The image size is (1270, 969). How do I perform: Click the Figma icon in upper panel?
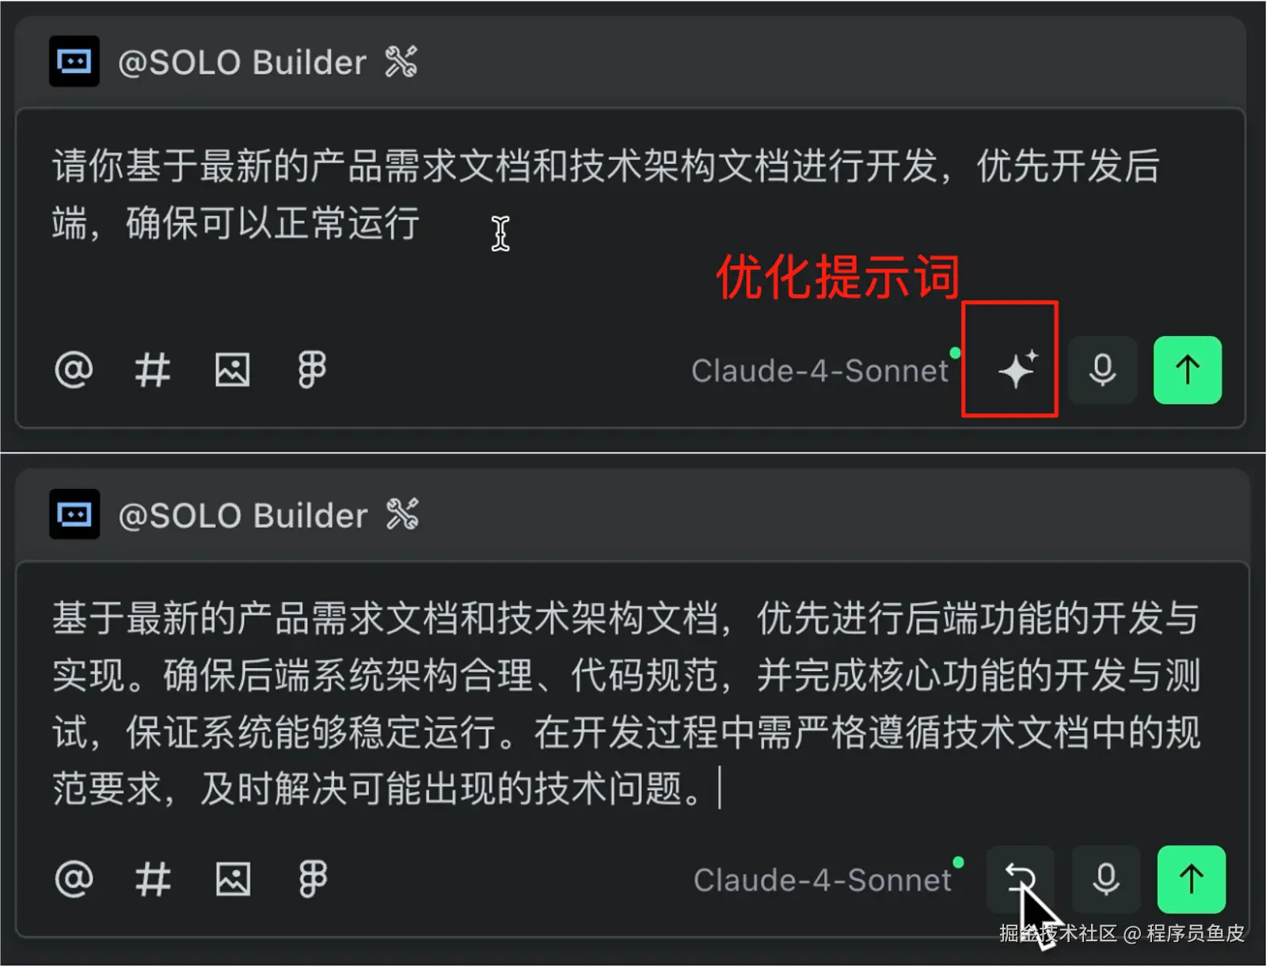[x=312, y=370]
